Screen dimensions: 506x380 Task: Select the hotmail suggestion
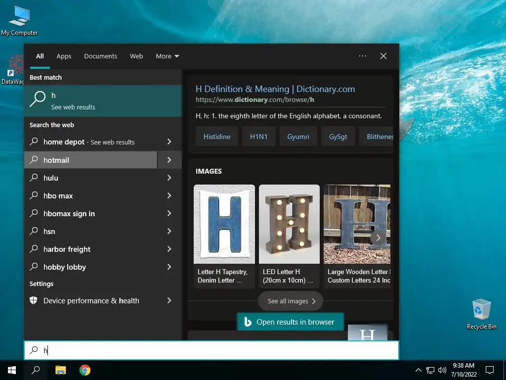coord(91,160)
